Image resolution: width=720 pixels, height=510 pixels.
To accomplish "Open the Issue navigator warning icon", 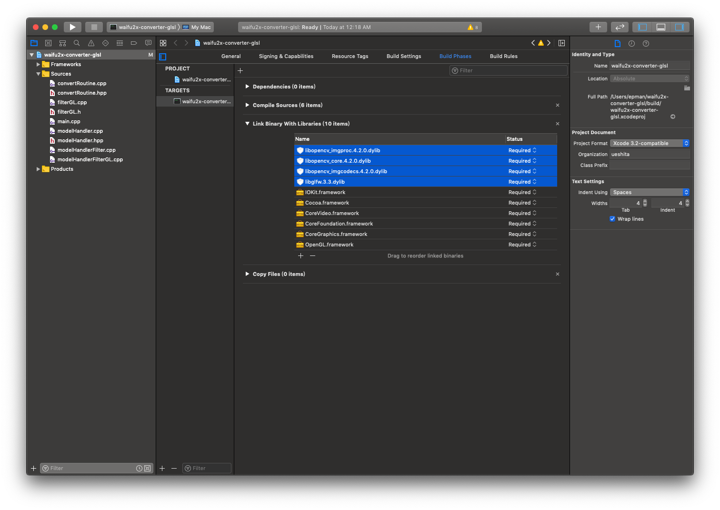I will click(91, 43).
